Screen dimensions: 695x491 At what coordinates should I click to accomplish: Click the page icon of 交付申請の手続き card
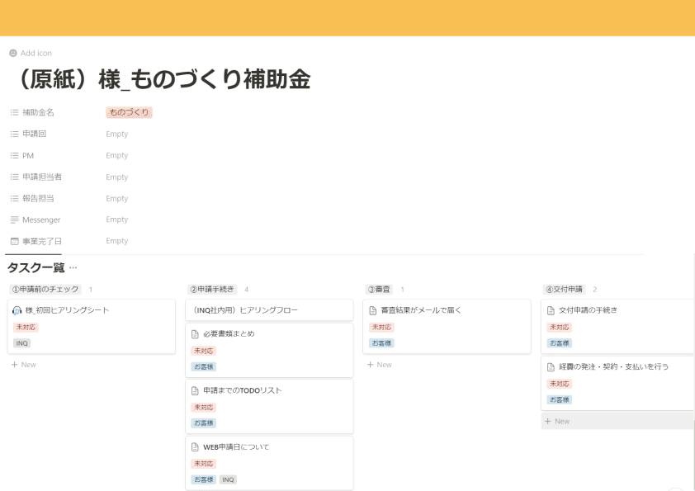coord(551,310)
